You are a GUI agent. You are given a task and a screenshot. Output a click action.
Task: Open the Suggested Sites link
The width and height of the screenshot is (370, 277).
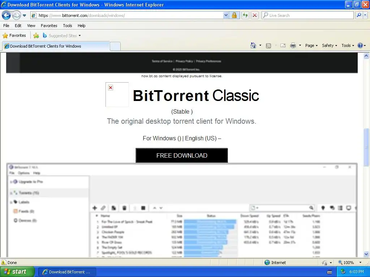click(x=62, y=36)
